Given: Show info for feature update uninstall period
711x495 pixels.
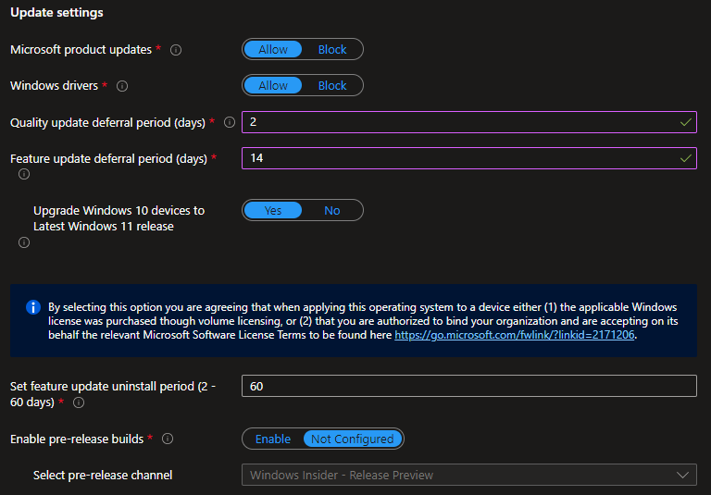Looking at the screenshot, I should [79, 403].
